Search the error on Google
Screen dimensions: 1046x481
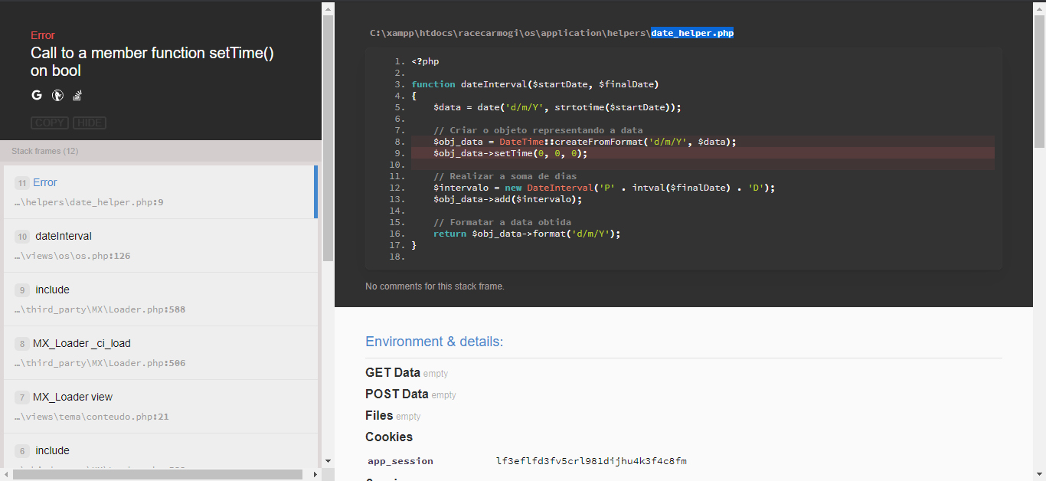tap(37, 96)
